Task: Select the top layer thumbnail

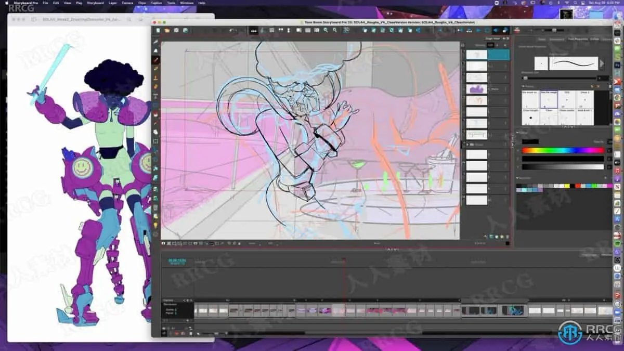Action: click(x=477, y=55)
